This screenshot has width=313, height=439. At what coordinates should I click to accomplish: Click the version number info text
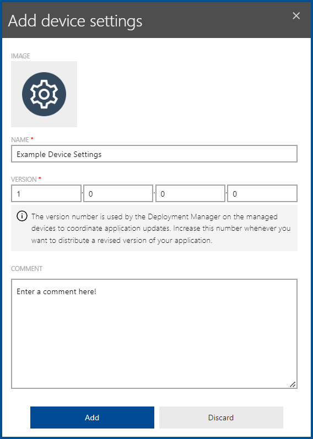[161, 229]
